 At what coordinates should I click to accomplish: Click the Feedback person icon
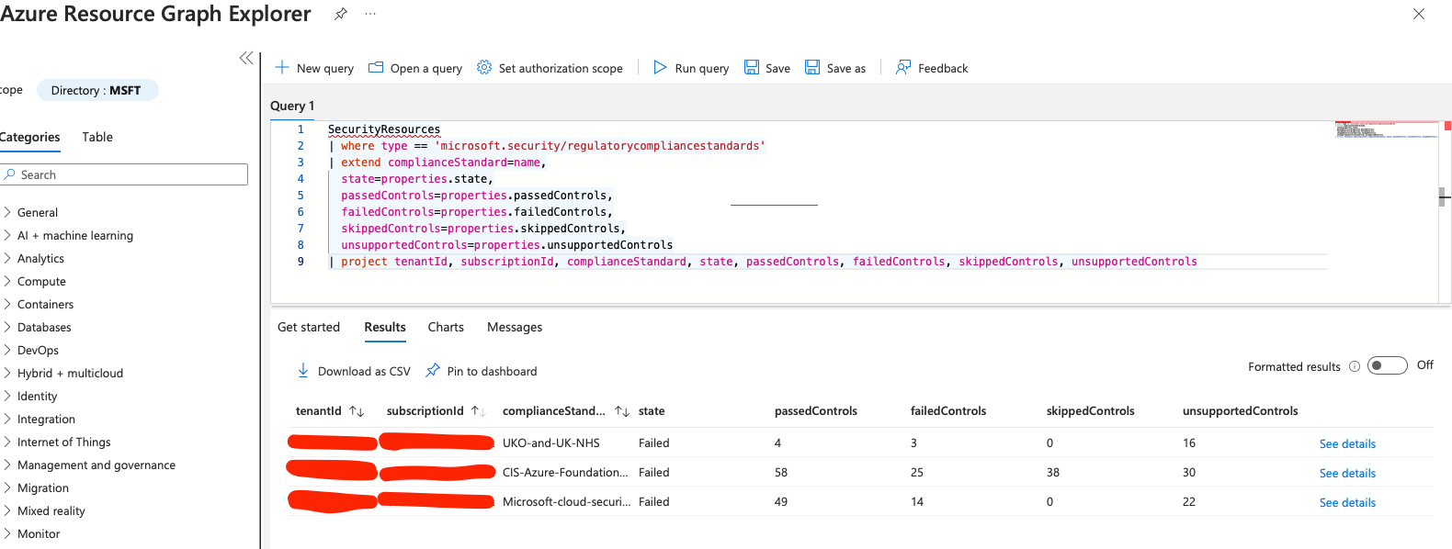[x=903, y=67]
